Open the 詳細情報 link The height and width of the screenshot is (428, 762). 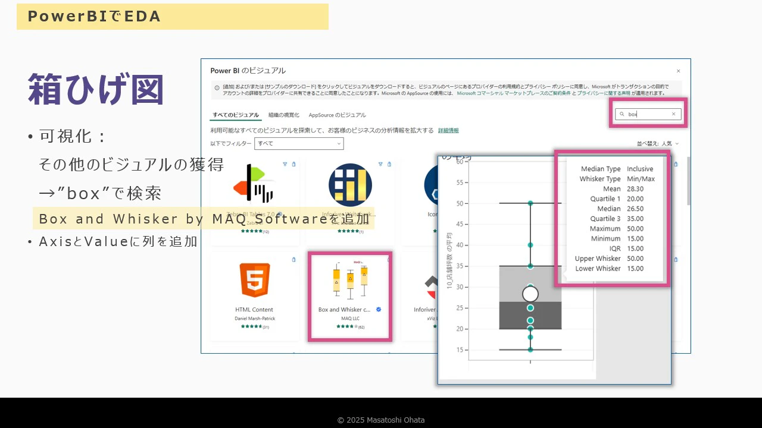click(448, 130)
